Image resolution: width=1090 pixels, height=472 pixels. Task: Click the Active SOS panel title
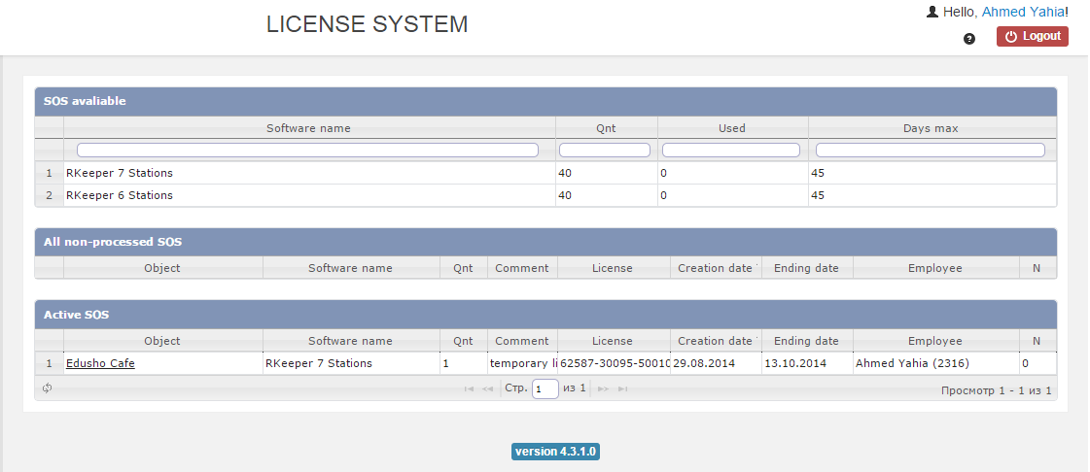tap(77, 315)
